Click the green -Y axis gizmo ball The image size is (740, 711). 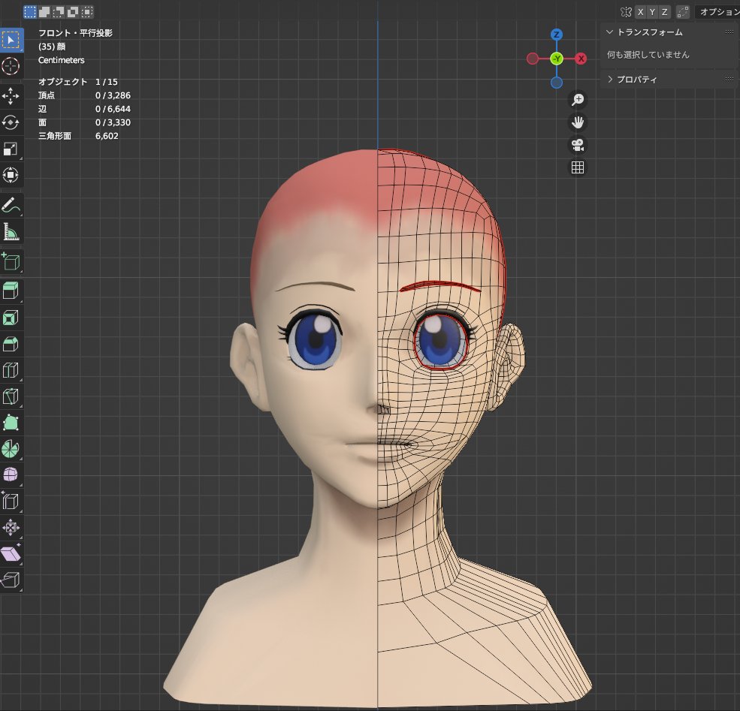pyautogui.click(x=557, y=59)
